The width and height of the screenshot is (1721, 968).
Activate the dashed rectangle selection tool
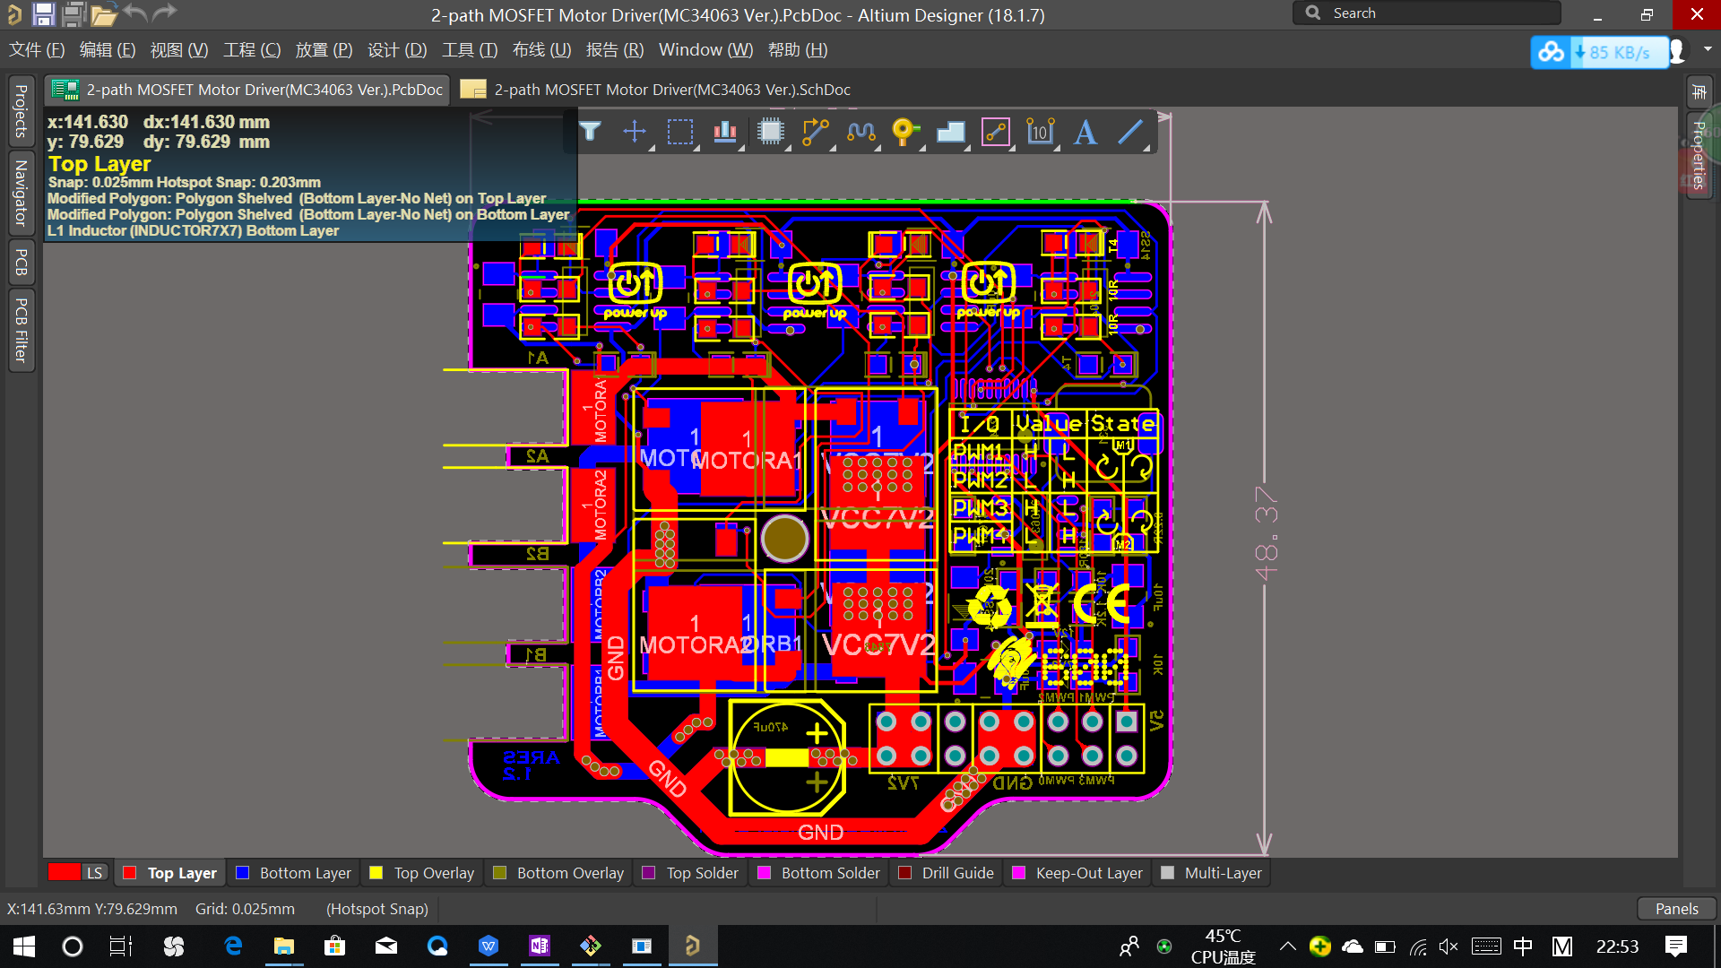tap(680, 132)
